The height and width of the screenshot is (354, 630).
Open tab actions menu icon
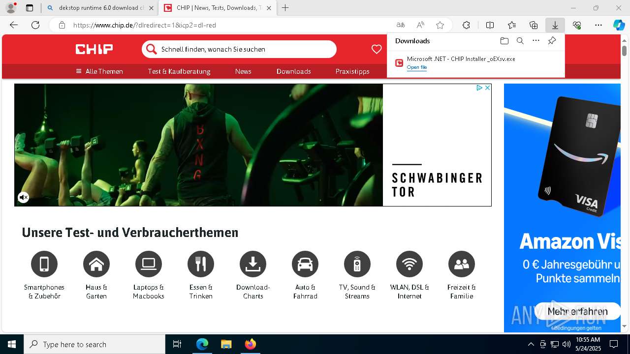click(30, 8)
